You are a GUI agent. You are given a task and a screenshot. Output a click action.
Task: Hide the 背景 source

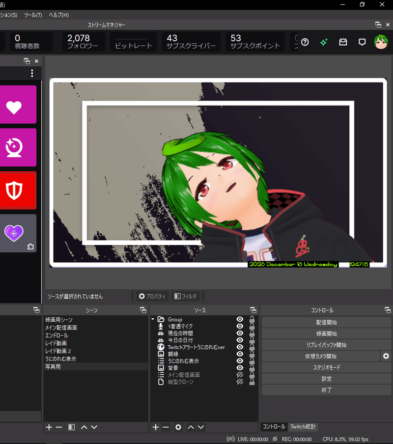click(240, 368)
